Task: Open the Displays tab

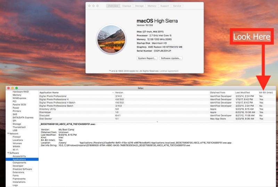Action: (x=126, y=6)
